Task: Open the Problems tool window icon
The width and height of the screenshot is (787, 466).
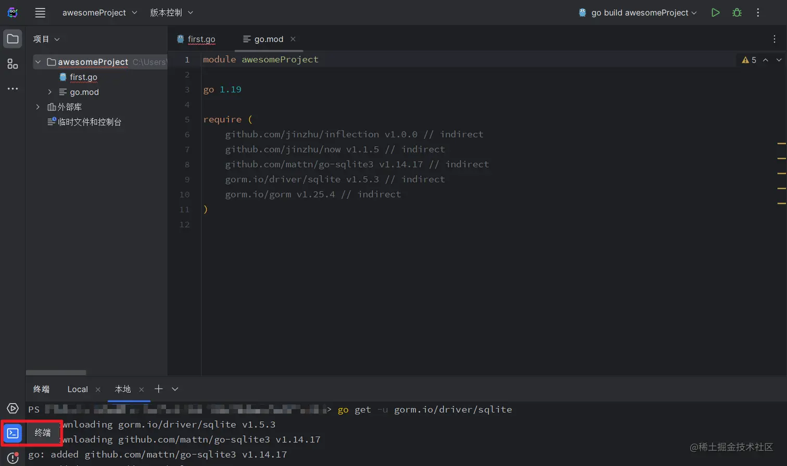Action: 12,458
